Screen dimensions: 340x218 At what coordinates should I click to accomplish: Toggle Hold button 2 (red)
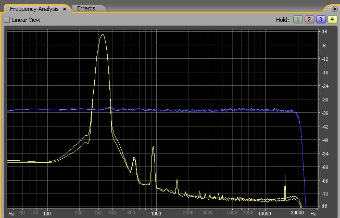(309, 19)
